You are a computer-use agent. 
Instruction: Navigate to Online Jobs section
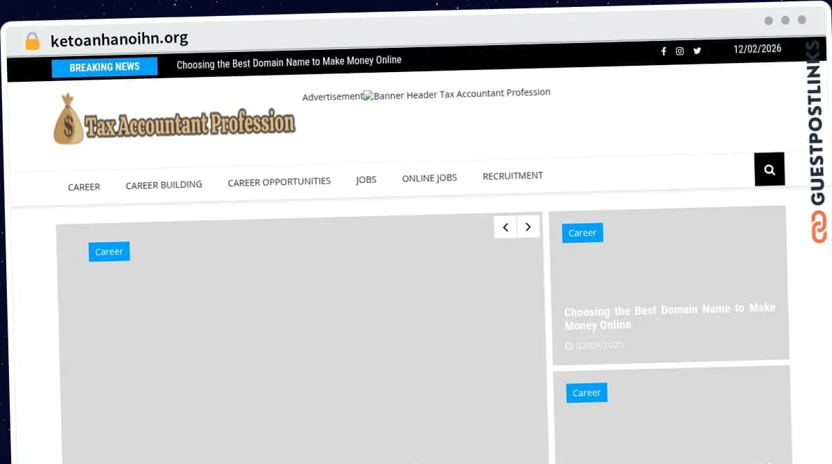click(x=429, y=178)
